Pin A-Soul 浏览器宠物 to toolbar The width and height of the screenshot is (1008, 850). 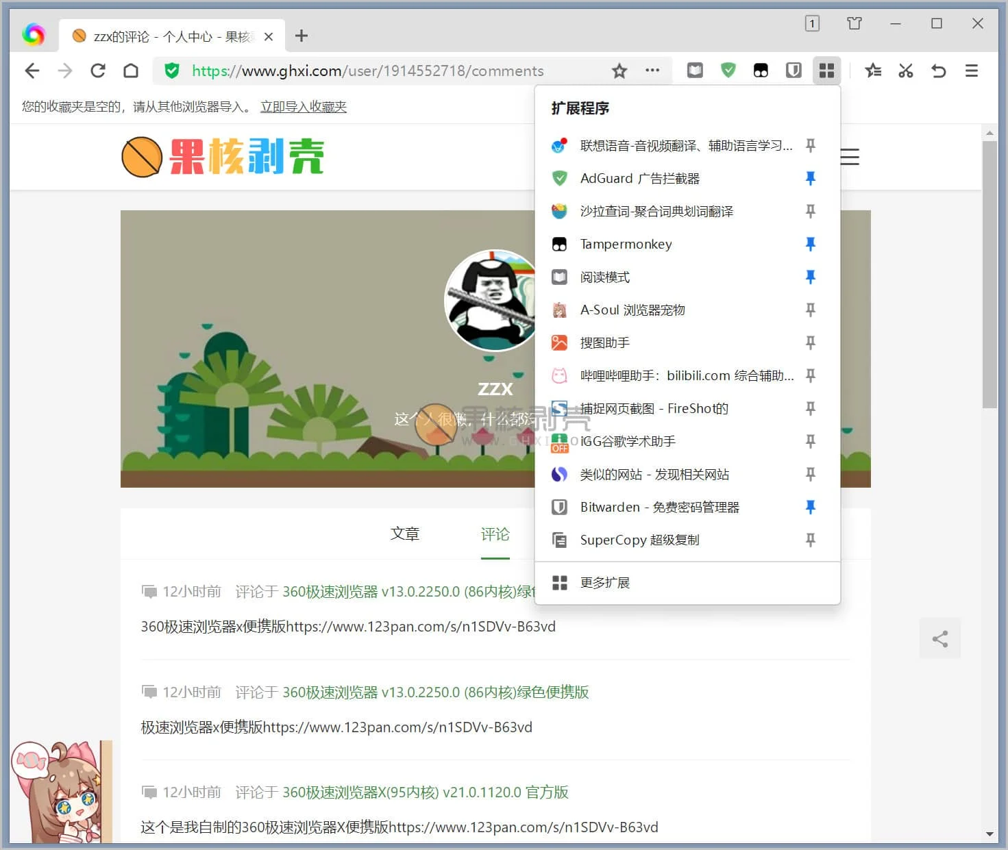(x=811, y=310)
